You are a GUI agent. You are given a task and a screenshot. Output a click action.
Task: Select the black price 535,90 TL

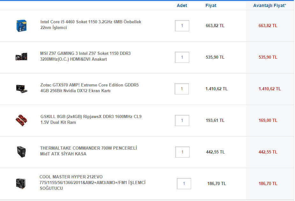coord(215,57)
